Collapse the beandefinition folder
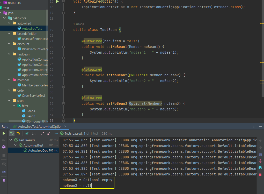This screenshot has height=194, width=264. (9, 34)
